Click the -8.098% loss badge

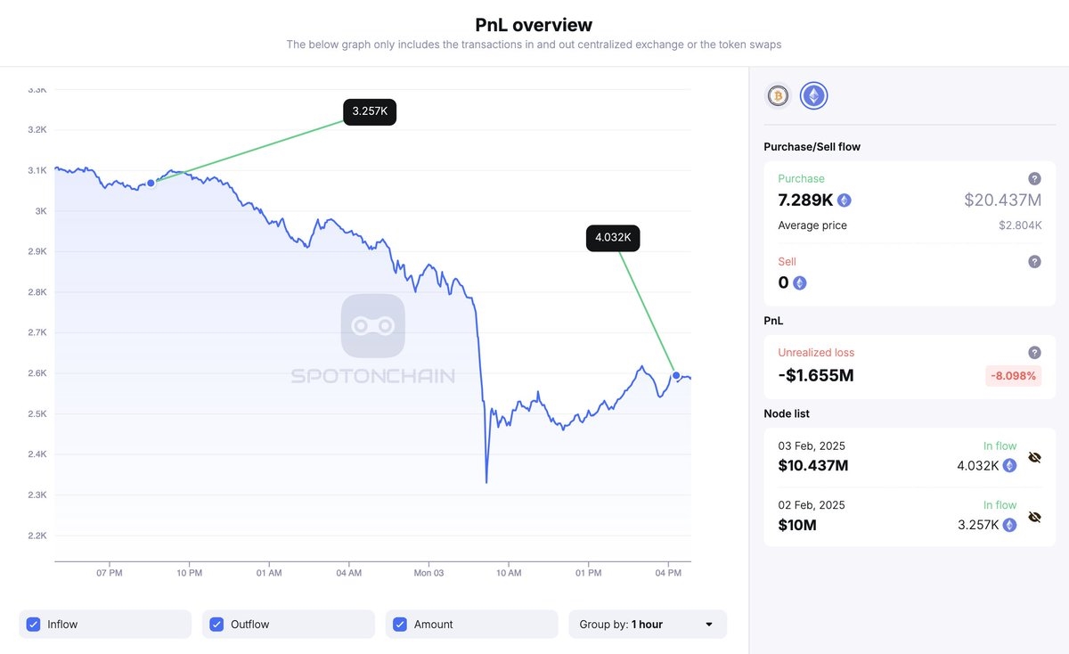pyautogui.click(x=1014, y=376)
